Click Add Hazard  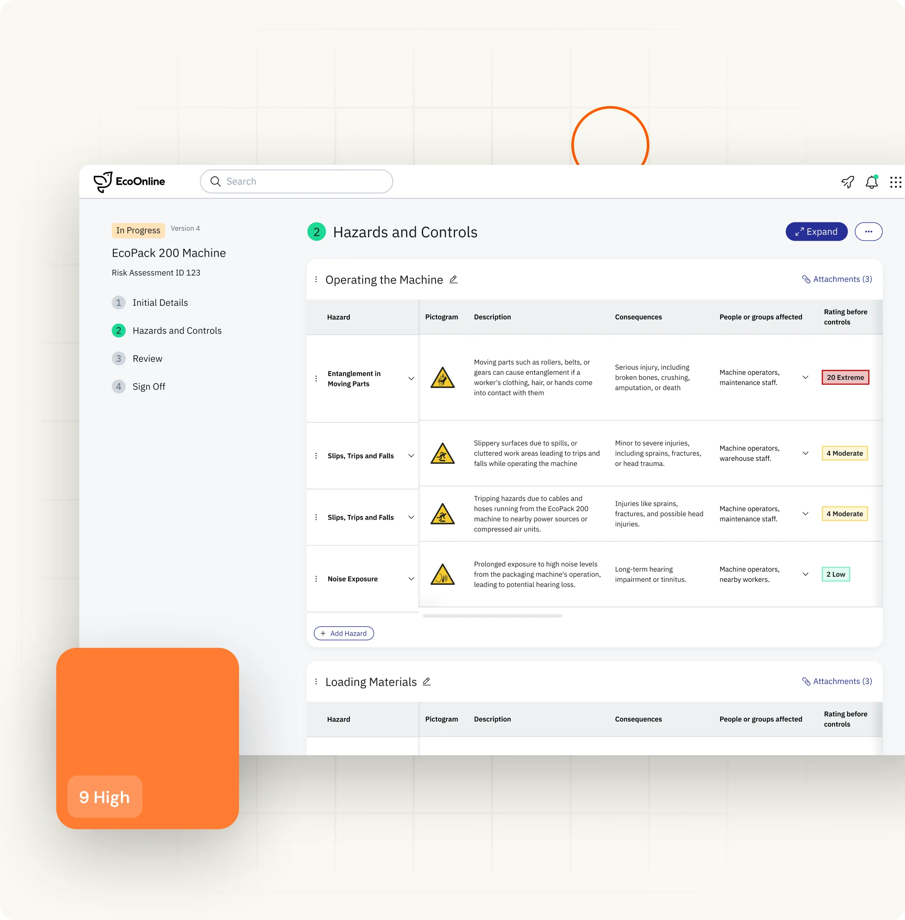tap(344, 633)
